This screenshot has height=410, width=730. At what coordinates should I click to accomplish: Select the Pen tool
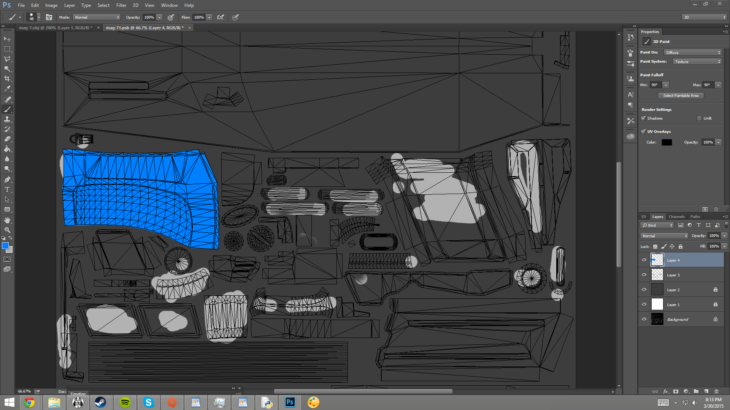pyautogui.click(x=7, y=180)
